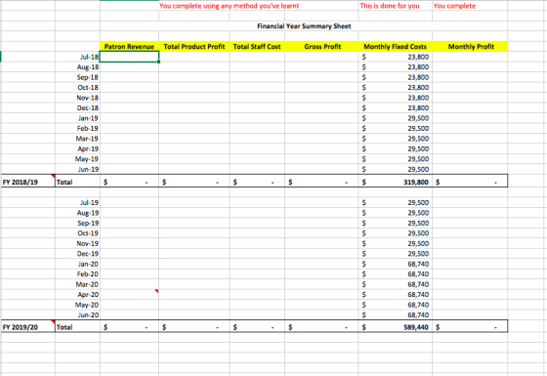547x376 pixels.
Task: Select the Aug-19 row label
Action: 88,213
